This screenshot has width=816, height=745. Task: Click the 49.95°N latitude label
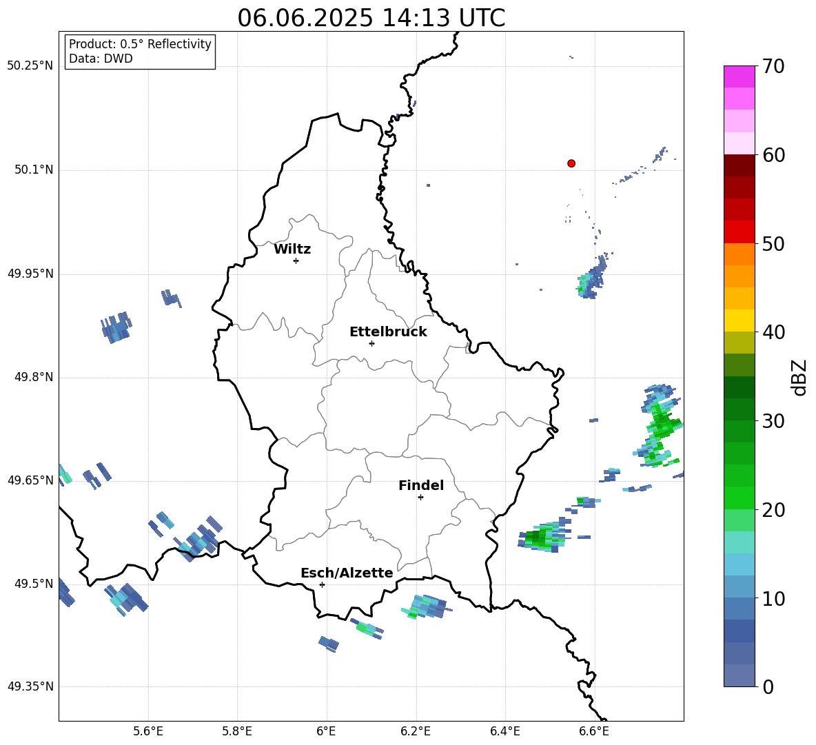point(30,274)
